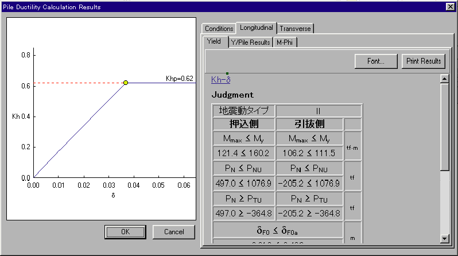Follow the Kh-δ hyperlink
The height and width of the screenshot is (256, 458).
pos(221,80)
